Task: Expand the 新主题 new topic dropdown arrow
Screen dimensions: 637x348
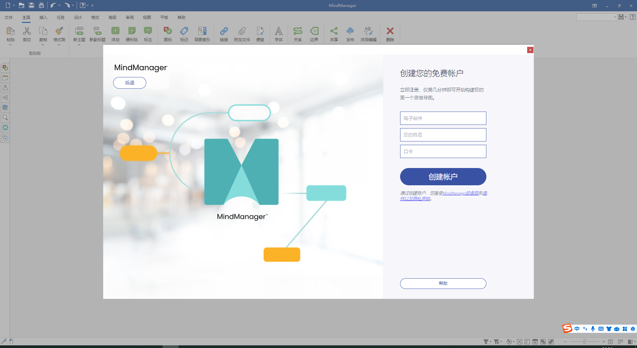Action: coord(79,45)
